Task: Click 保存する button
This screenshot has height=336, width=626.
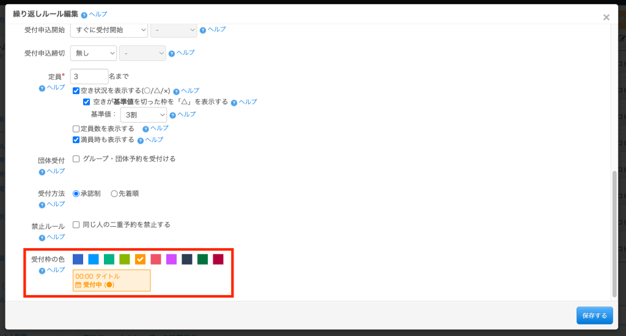Action: pos(594,315)
